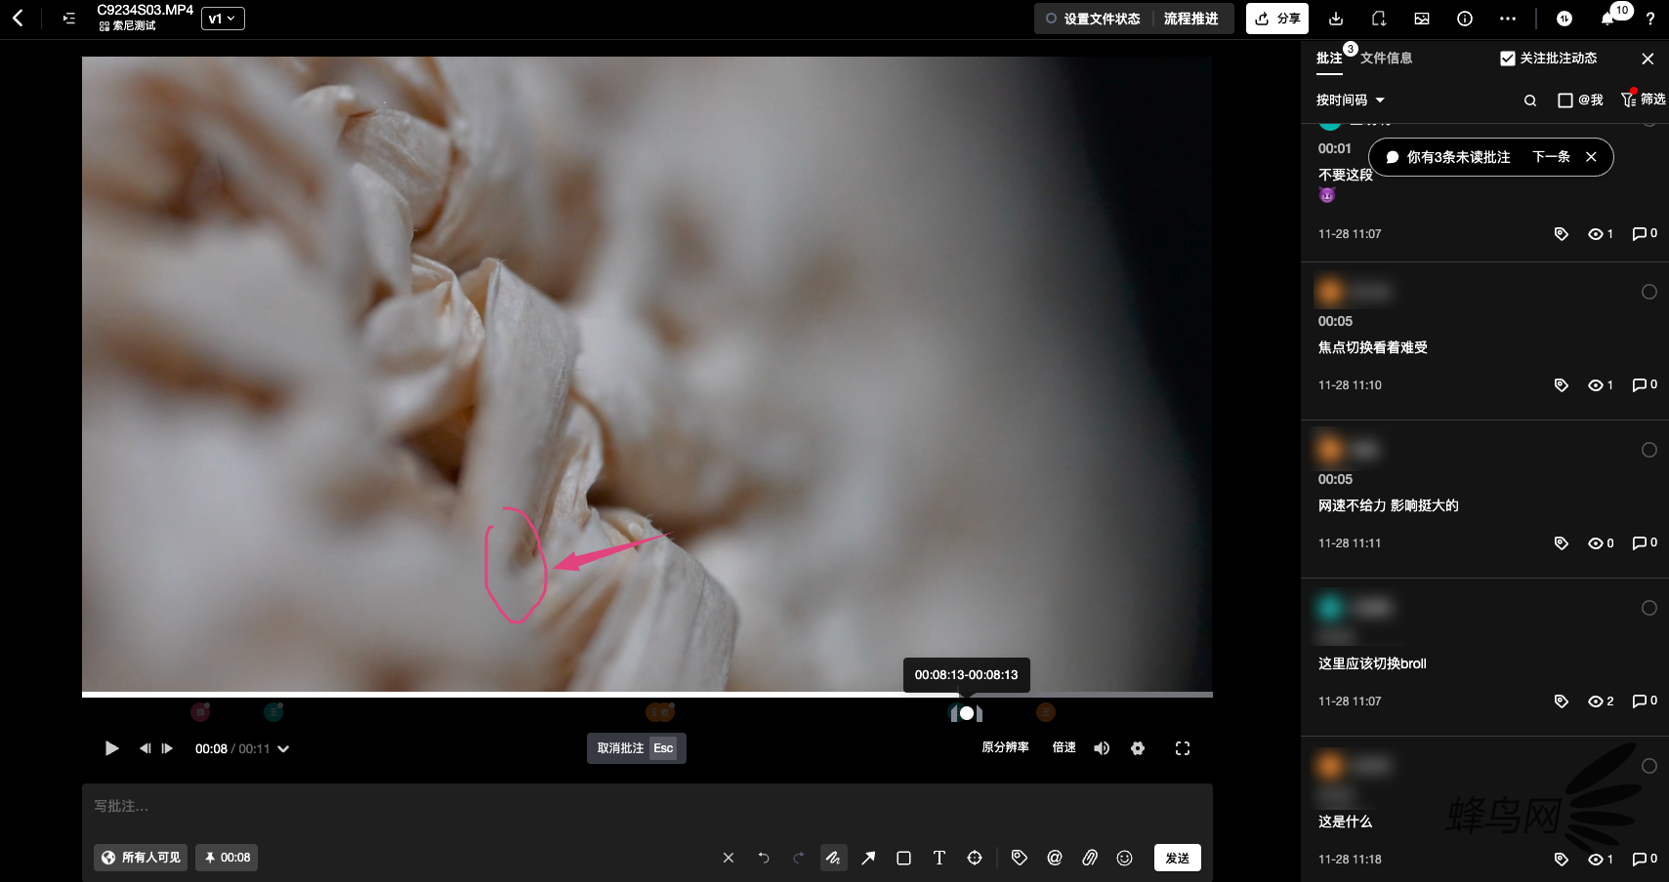Mark the 焦点切换看着难受 comment as resolved
1669x882 pixels.
[x=1648, y=292]
